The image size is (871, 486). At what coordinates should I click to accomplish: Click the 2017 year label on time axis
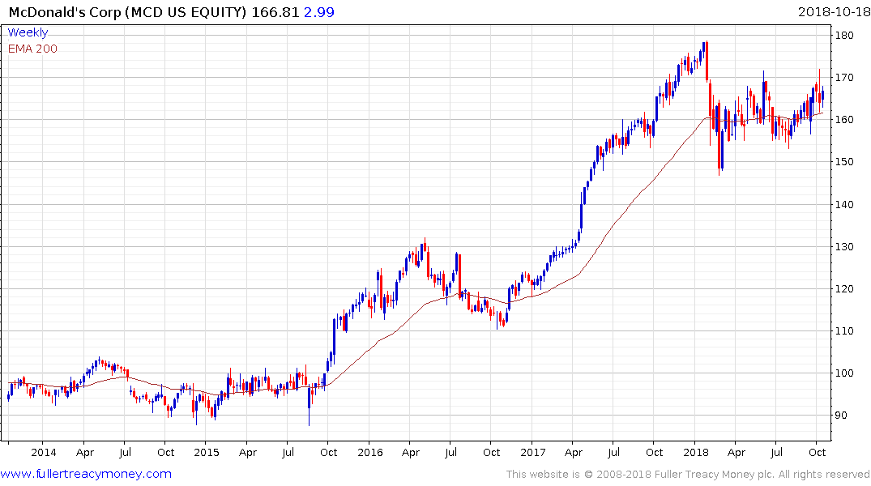(532, 452)
